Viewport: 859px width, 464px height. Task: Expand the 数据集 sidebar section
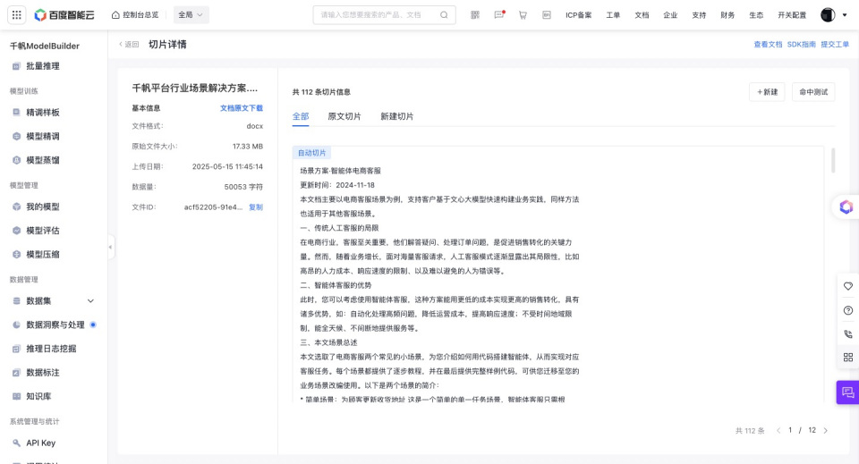(x=90, y=301)
